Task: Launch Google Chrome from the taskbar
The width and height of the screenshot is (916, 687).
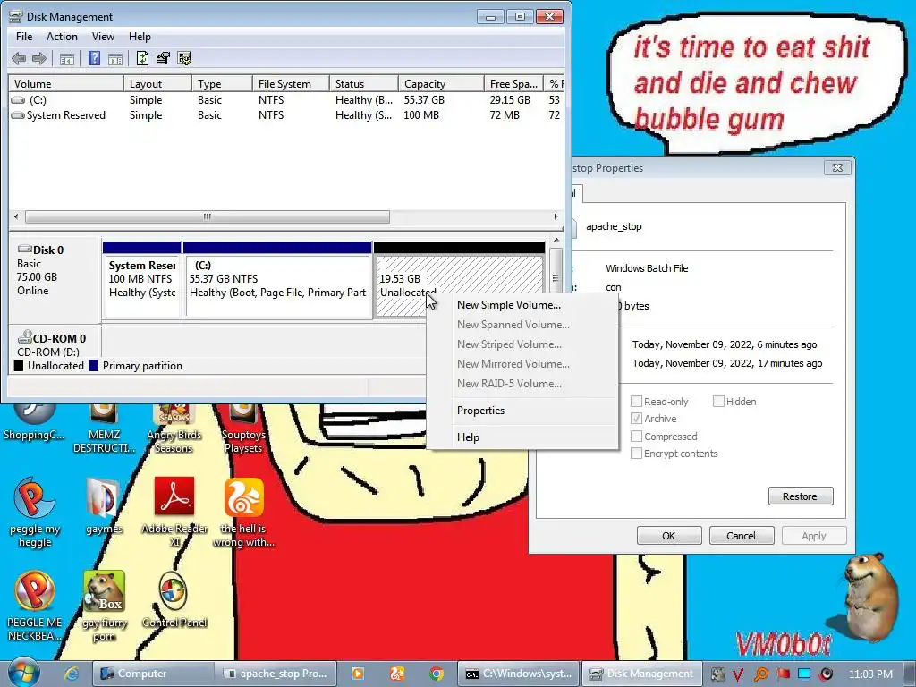Action: coord(436,674)
